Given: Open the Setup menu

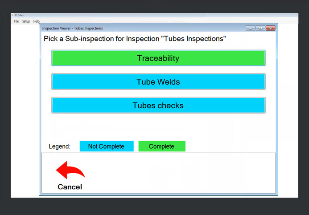Looking at the screenshot, I should click(x=26, y=21).
